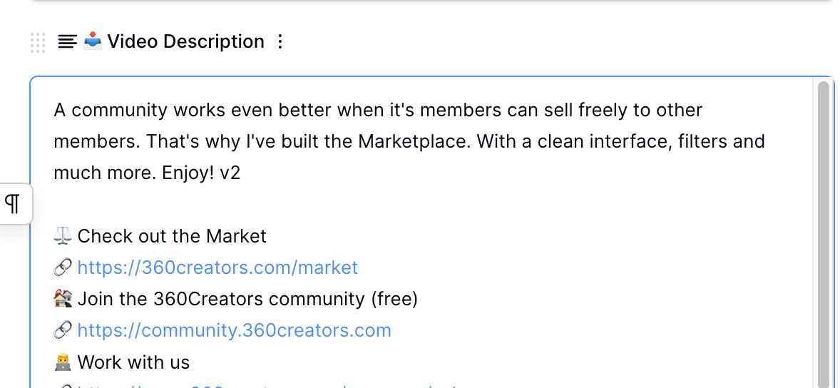Place cursor after "Enjoy! v2" text
The width and height of the screenshot is (840, 388).
[242, 173]
